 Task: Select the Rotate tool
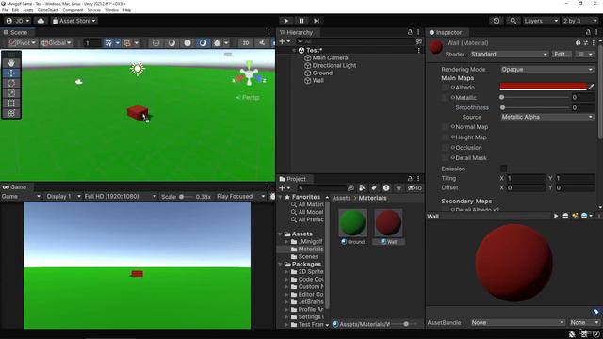(11, 83)
